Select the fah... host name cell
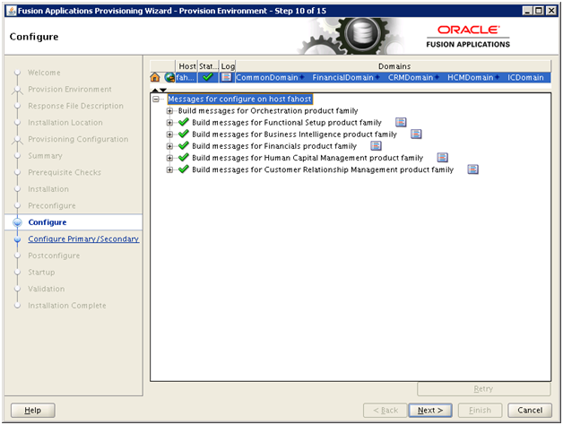This screenshot has height=425, width=563. click(186, 77)
